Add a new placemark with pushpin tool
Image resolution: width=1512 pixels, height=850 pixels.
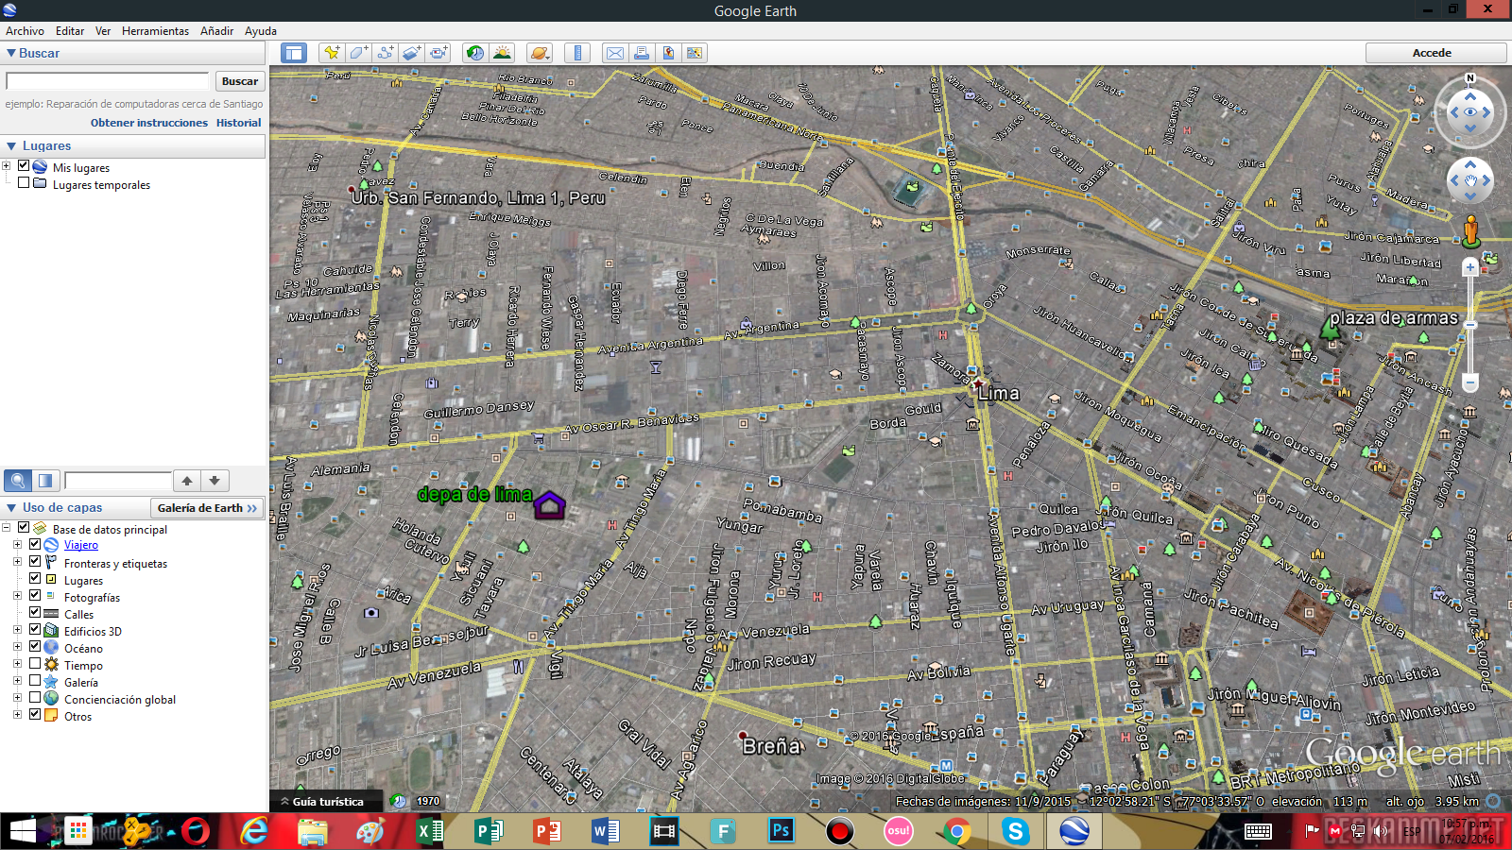332,53
